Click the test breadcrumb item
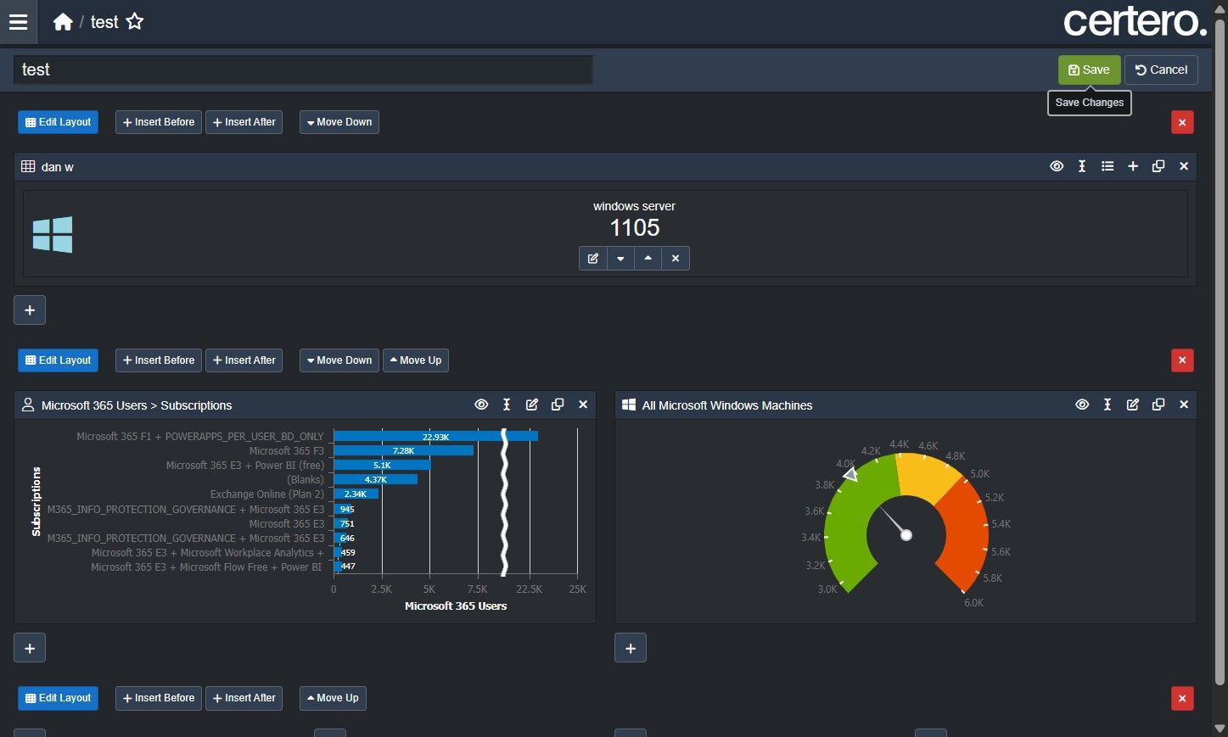Screen dimensions: 1228x737 [104, 22]
